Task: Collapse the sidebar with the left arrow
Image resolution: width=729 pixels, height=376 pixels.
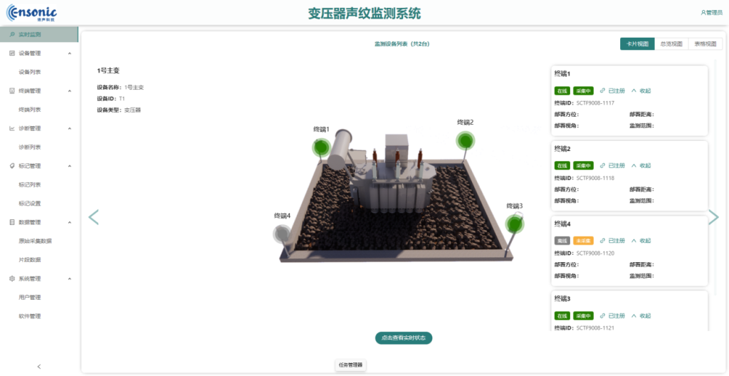Action: pyautogui.click(x=39, y=367)
